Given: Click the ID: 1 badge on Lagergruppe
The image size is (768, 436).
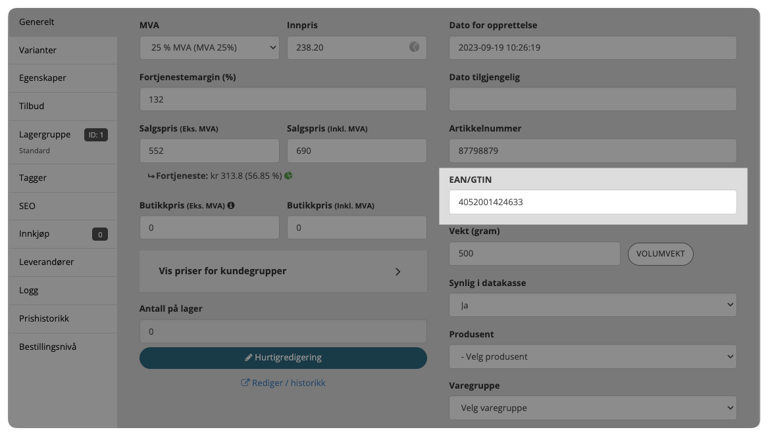Looking at the screenshot, I should click(96, 135).
